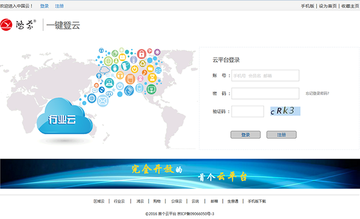The width and height of the screenshot is (360, 219).
Task: Click the 验证码 captcha input box
Action: coord(248,111)
